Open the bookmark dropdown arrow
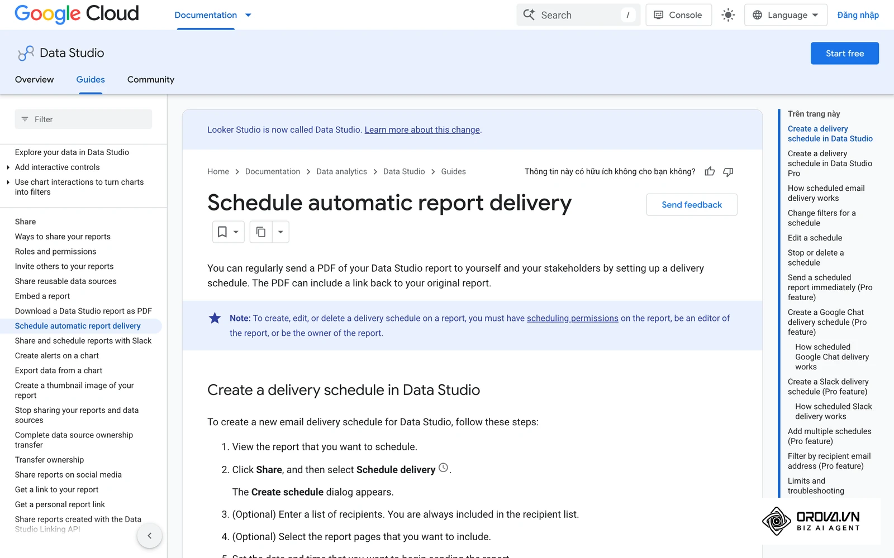 coord(236,232)
